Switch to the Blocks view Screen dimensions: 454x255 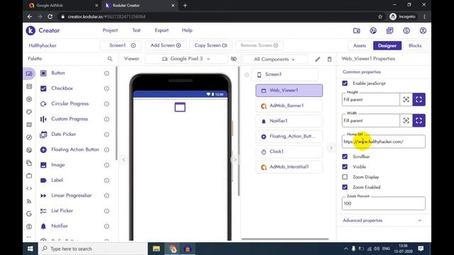[415, 45]
